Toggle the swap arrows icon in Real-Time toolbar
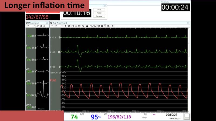216x121 pixels. point(108,26)
